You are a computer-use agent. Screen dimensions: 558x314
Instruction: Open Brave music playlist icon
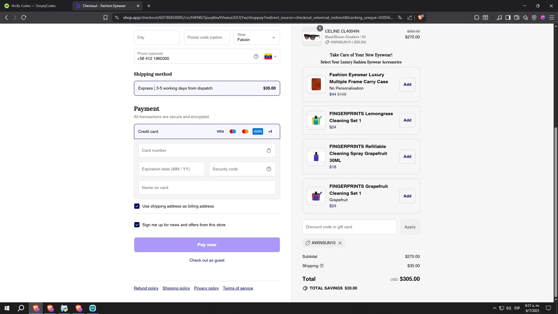(499, 17)
